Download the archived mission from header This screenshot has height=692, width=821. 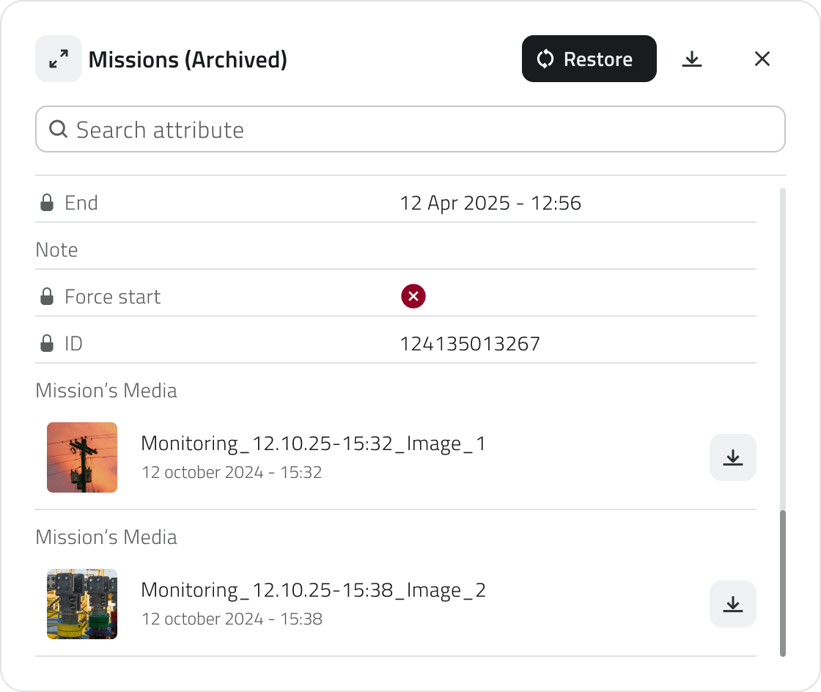coord(691,59)
